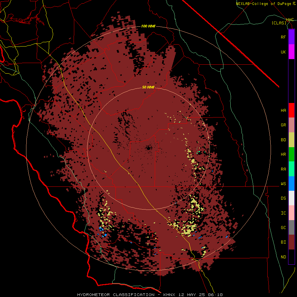
Task: Click the RA legend label
Action: tap(283, 169)
